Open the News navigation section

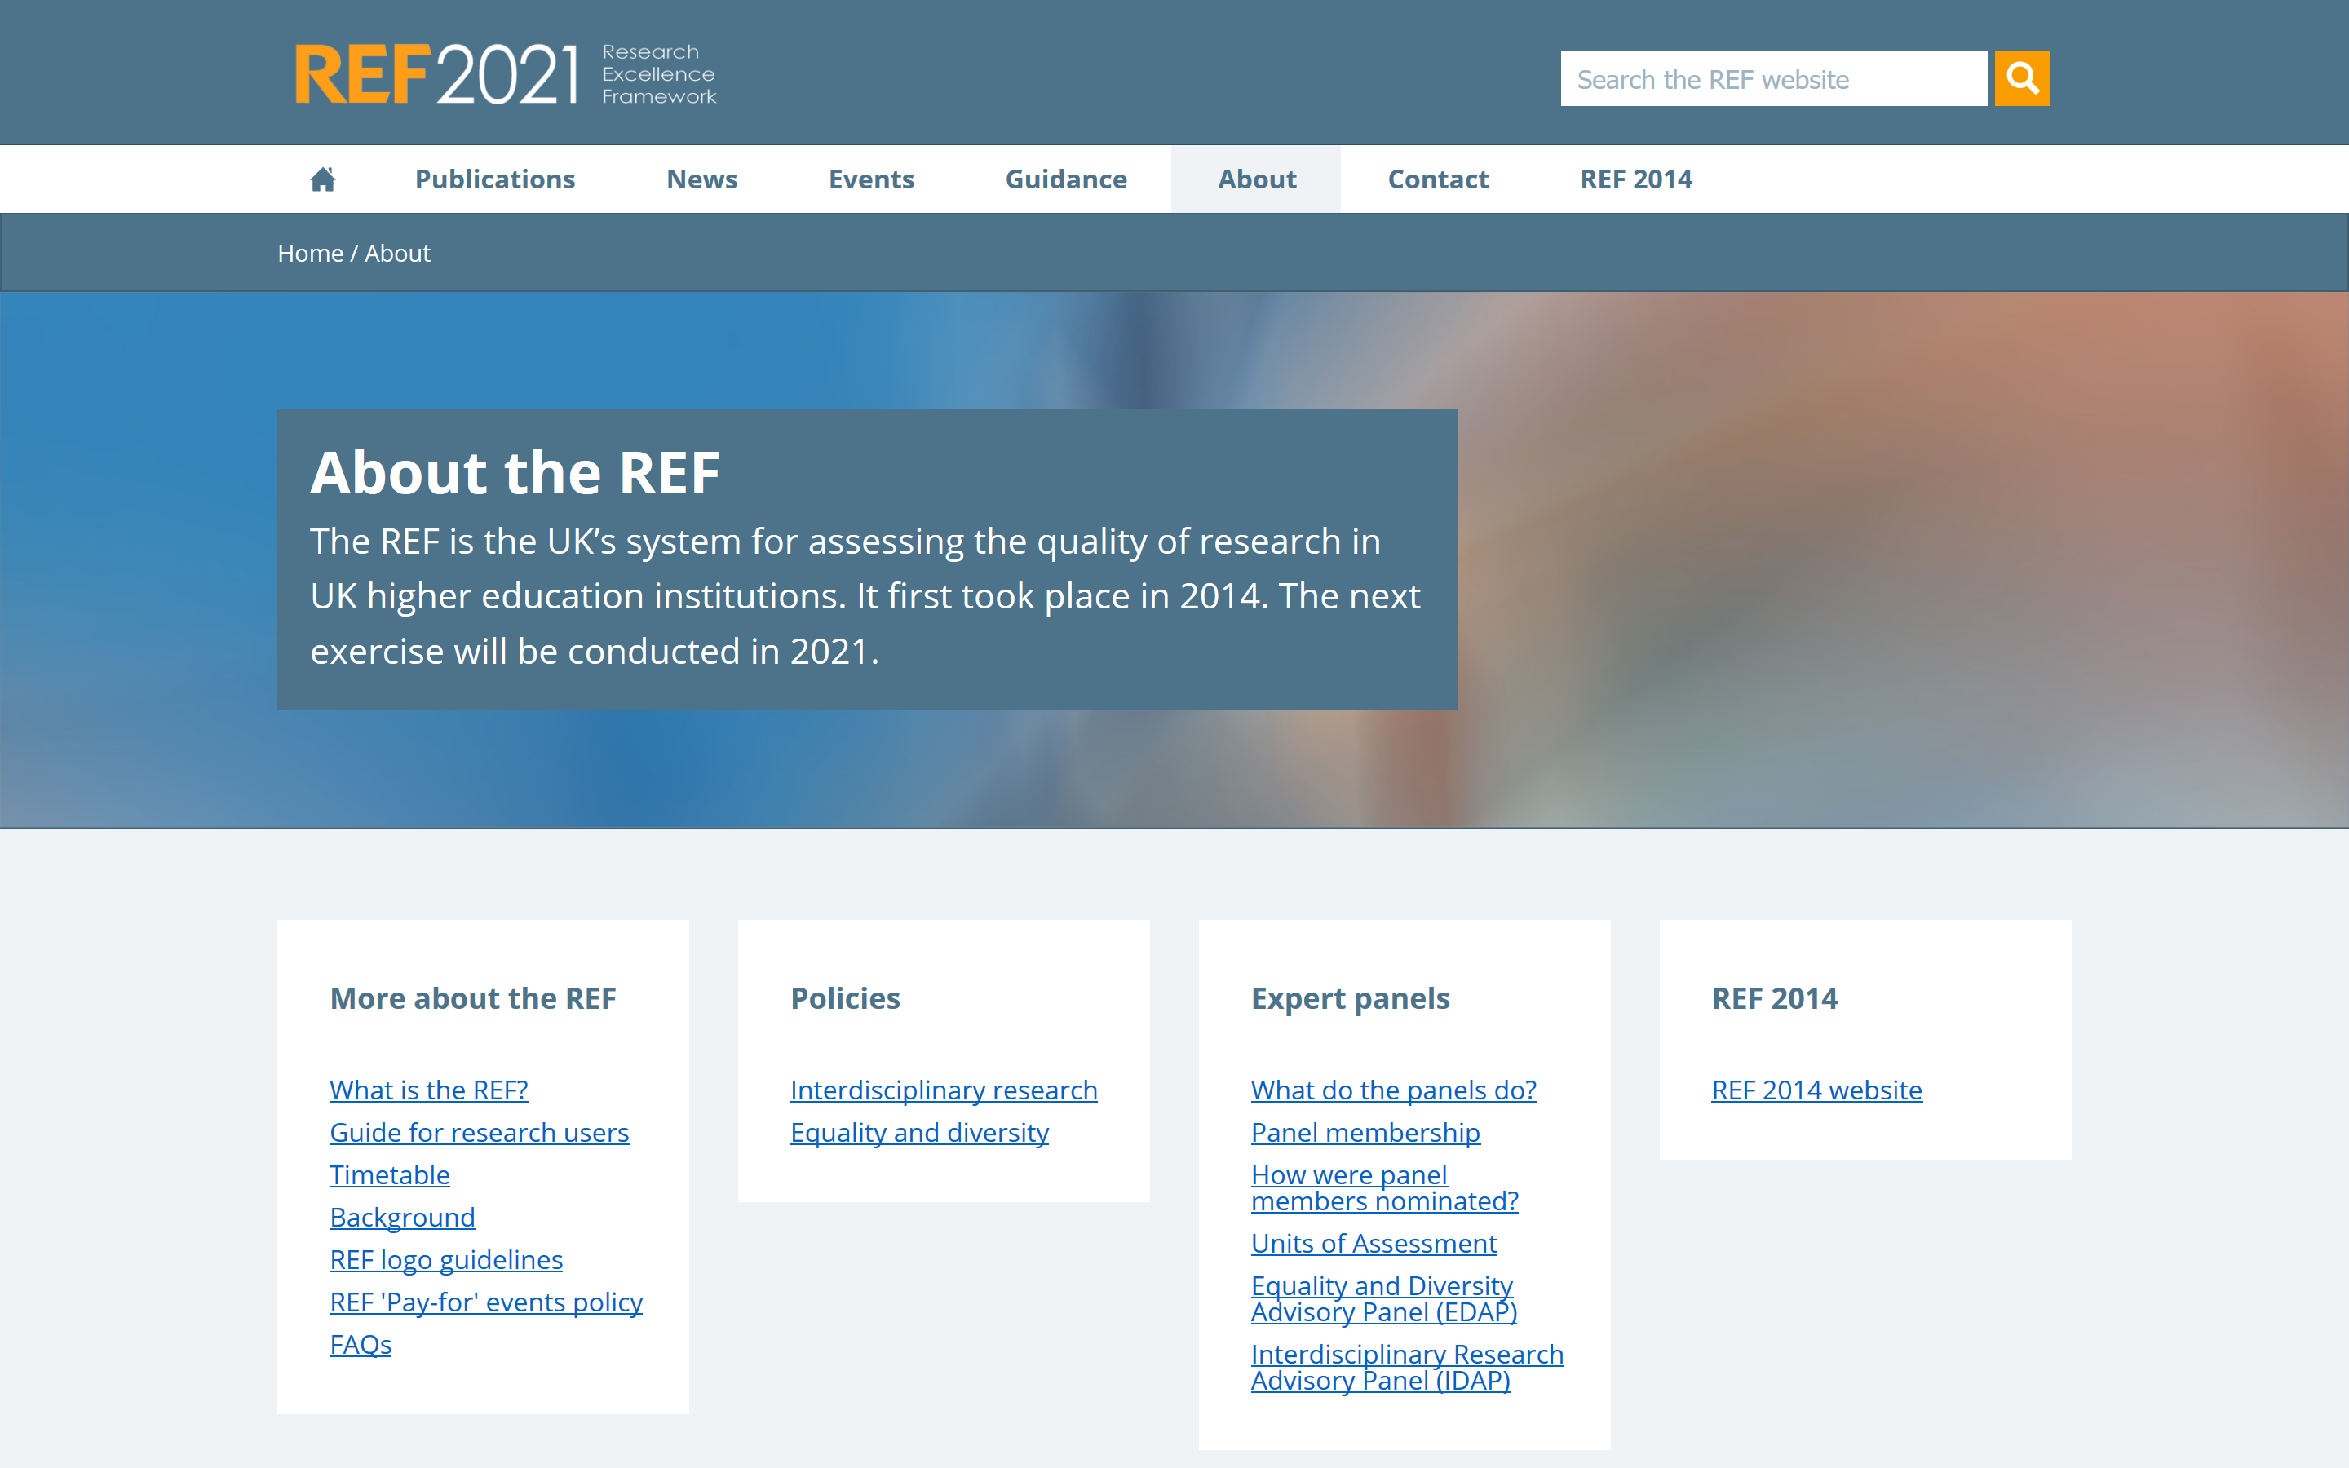[x=700, y=179]
